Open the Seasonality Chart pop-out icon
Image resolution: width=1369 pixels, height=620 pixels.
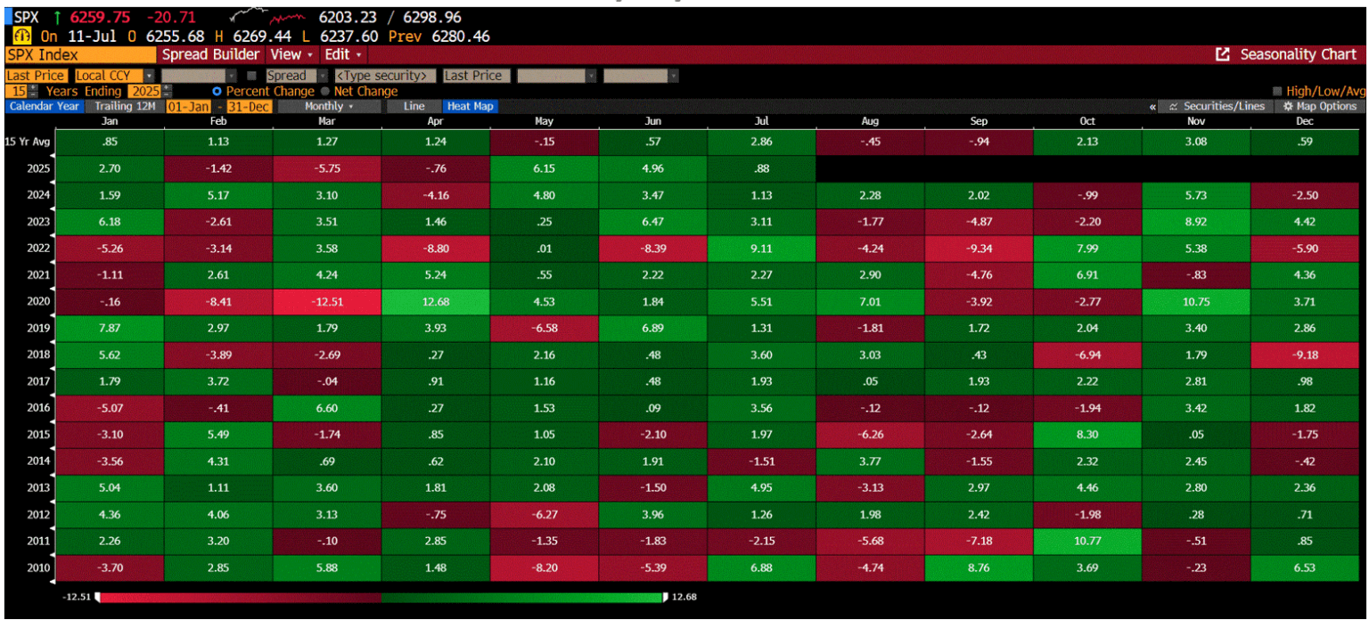(x=1224, y=54)
